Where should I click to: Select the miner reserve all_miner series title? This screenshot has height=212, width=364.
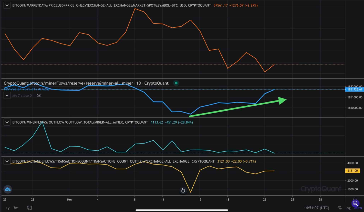pos(68,83)
